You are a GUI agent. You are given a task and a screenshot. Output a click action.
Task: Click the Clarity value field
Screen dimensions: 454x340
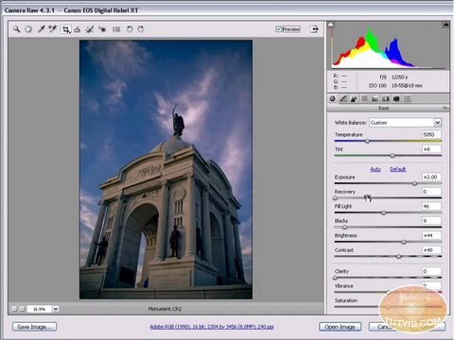(x=431, y=271)
